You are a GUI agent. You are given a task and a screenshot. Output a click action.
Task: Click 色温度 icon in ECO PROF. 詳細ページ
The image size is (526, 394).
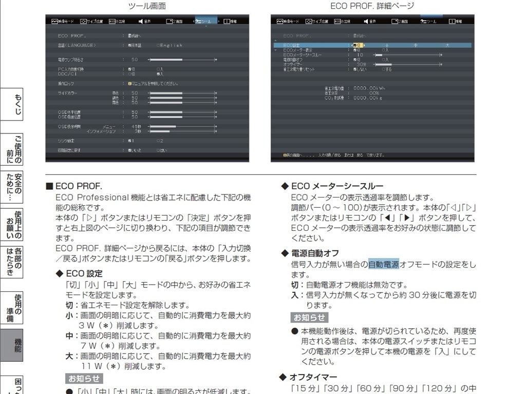(x=337, y=21)
